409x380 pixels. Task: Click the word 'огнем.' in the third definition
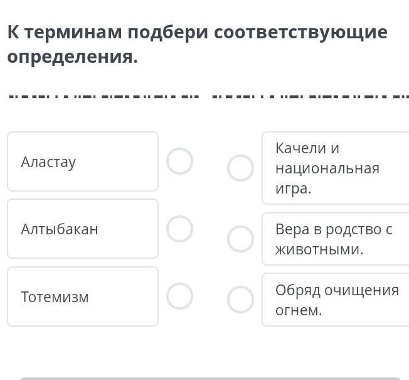pos(299,310)
